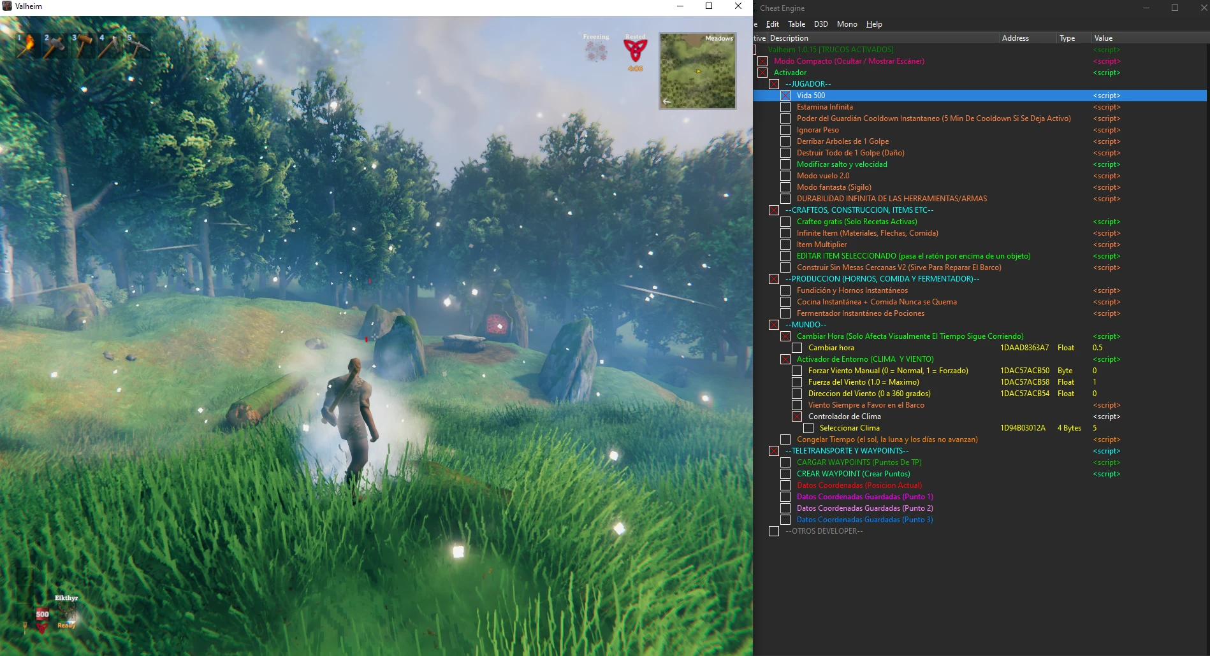Click the red Rested status effect icon

click(x=635, y=50)
